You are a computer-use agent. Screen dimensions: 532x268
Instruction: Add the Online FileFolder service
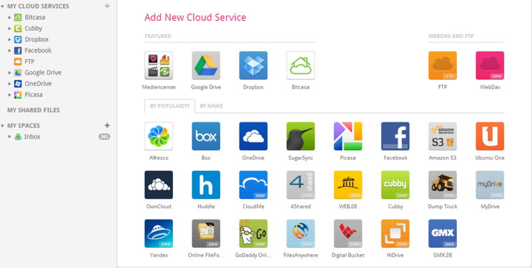click(x=206, y=233)
